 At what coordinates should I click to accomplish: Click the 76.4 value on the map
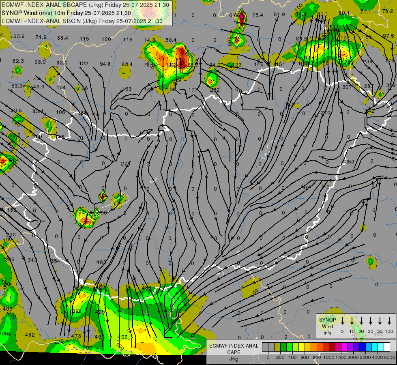[258, 15]
